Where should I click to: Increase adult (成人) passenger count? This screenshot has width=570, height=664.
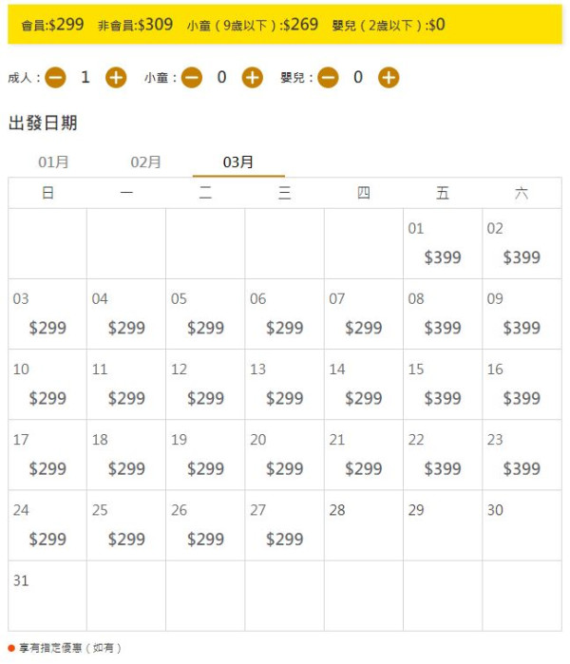(116, 78)
